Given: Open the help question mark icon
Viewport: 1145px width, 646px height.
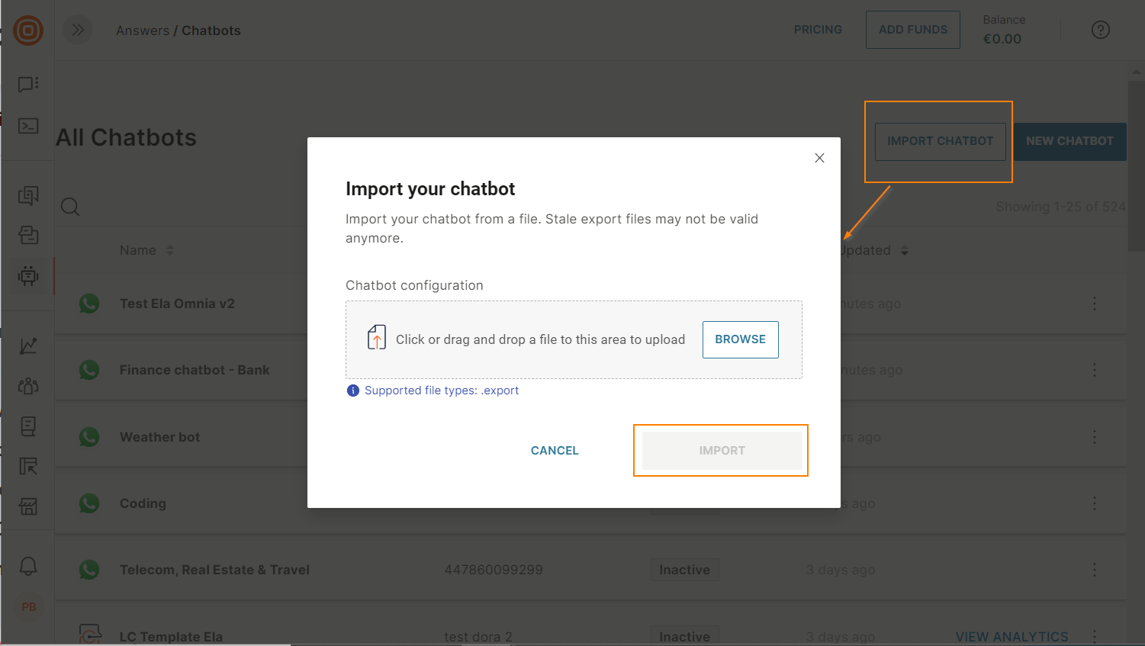Looking at the screenshot, I should pyautogui.click(x=1100, y=31).
